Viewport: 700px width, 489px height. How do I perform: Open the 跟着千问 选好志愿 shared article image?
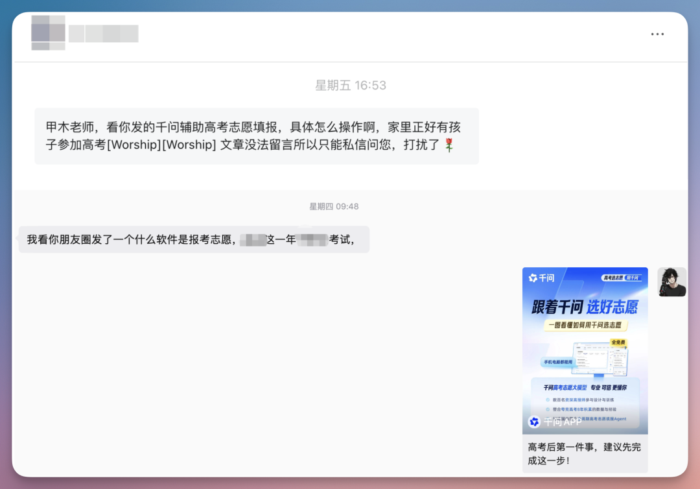tap(585, 351)
